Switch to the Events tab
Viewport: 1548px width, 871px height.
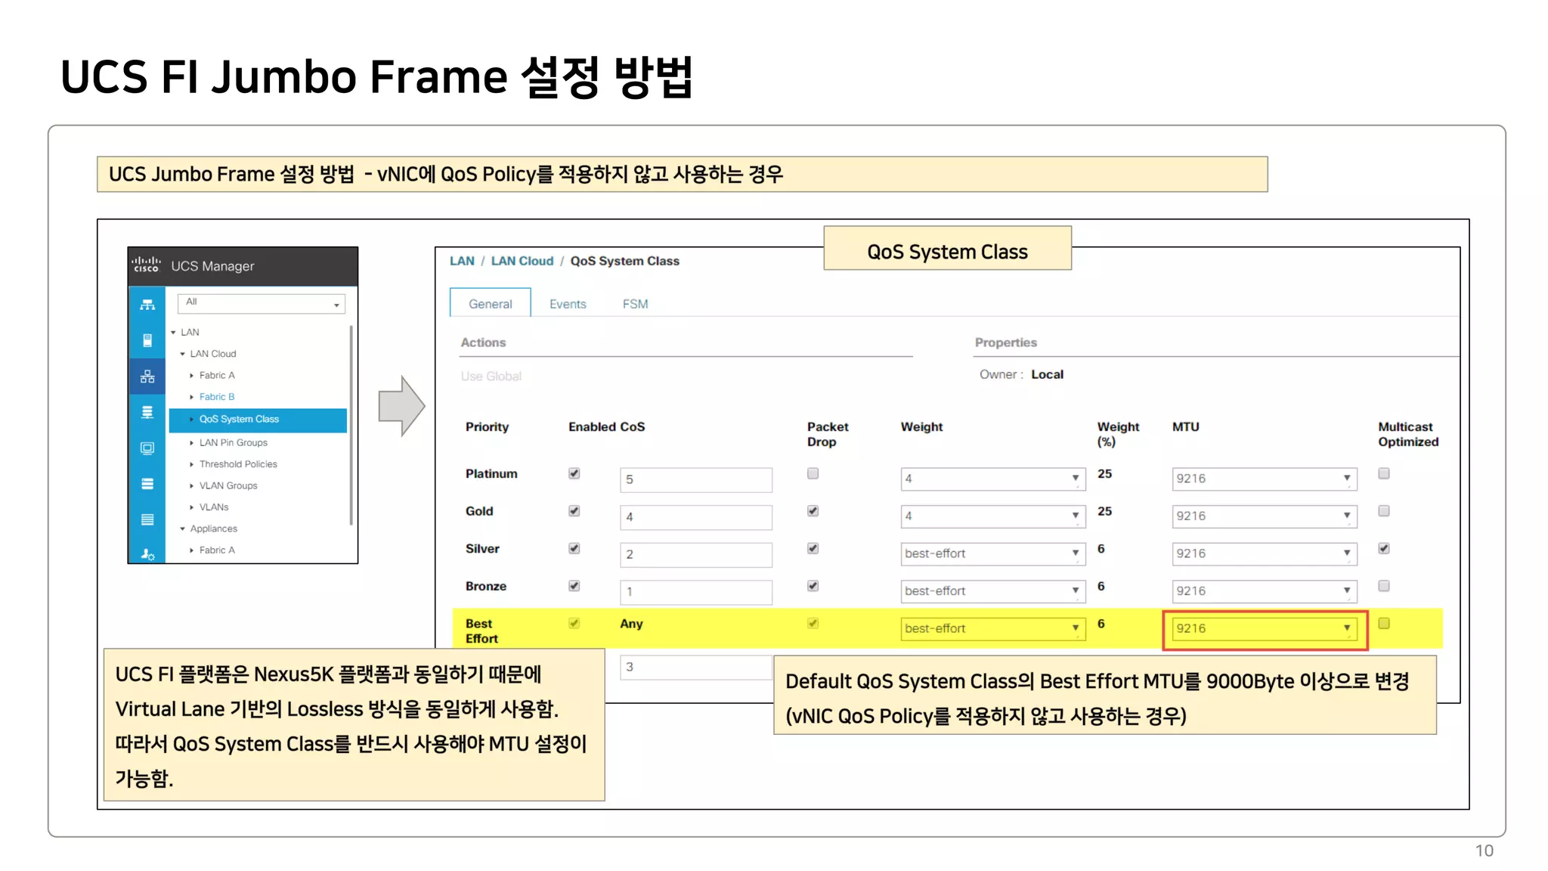coord(568,304)
